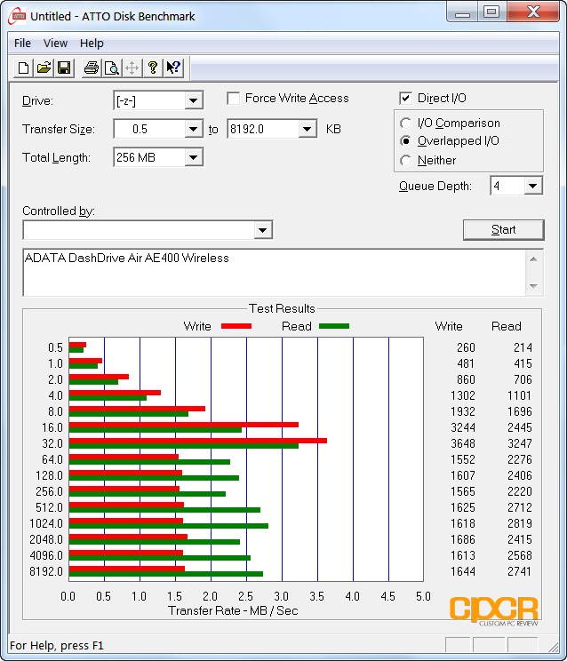Click the Read column header in results
The height and width of the screenshot is (661, 567).
point(507,326)
